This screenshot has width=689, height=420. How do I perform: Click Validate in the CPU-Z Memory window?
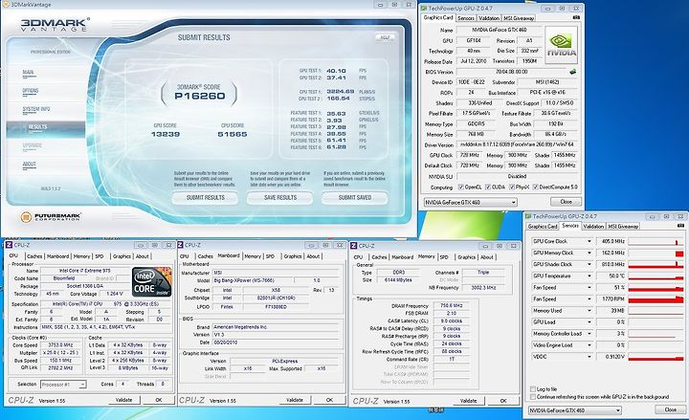pos(468,401)
